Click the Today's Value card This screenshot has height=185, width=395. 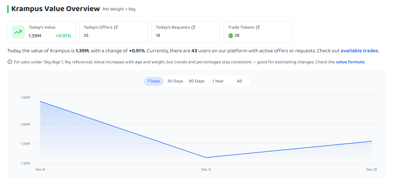coord(42,32)
